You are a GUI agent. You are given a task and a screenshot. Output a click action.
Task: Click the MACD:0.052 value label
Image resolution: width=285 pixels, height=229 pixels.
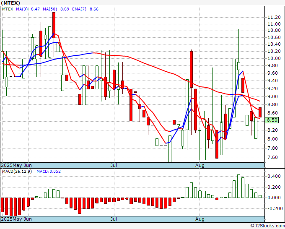point(49,172)
